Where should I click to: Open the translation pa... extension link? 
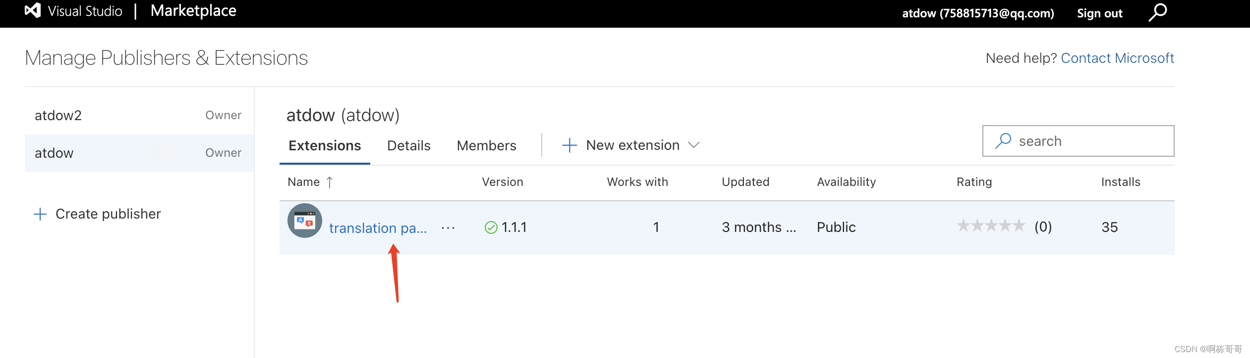pyautogui.click(x=378, y=228)
